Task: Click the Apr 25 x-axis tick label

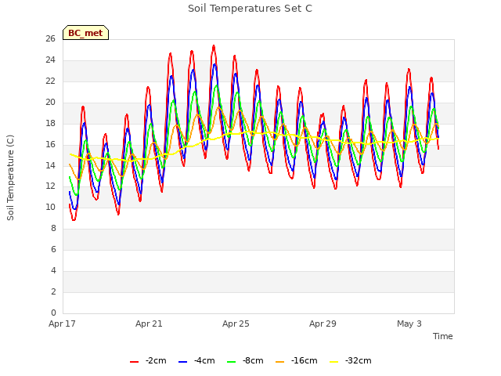Action: pos(236,324)
